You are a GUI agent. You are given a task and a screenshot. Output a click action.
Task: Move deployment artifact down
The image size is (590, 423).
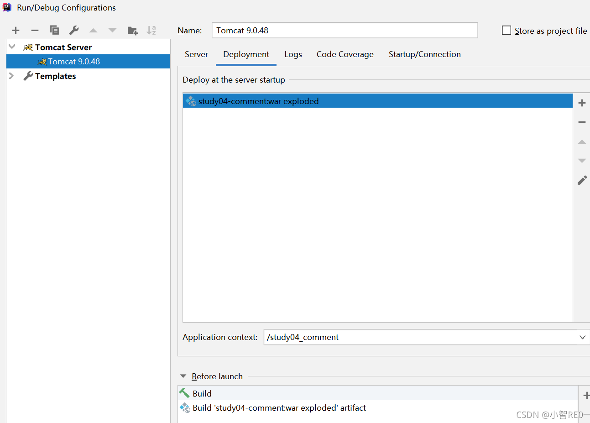tap(582, 161)
